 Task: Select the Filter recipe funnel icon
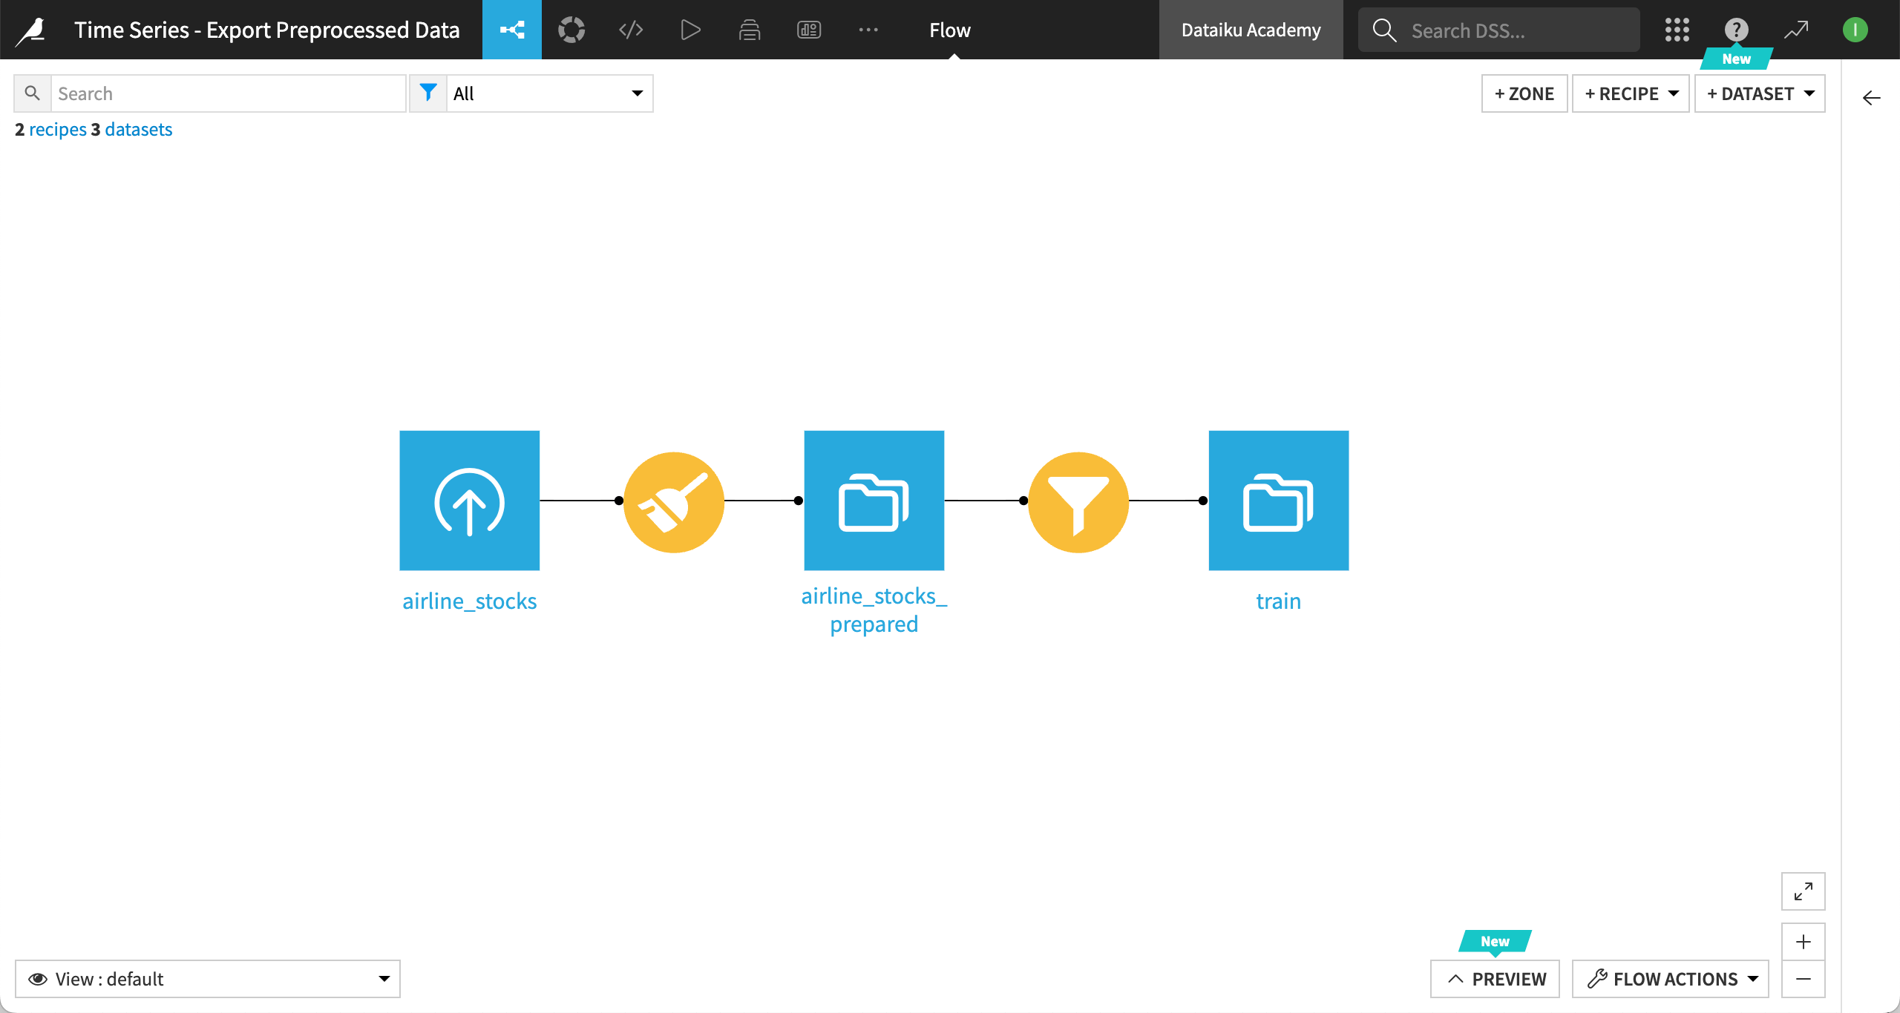click(1078, 502)
